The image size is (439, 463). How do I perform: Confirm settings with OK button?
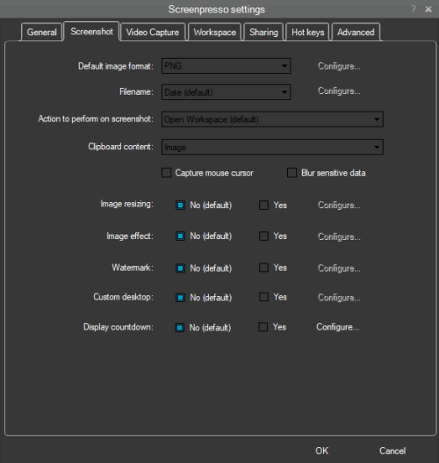click(322, 451)
